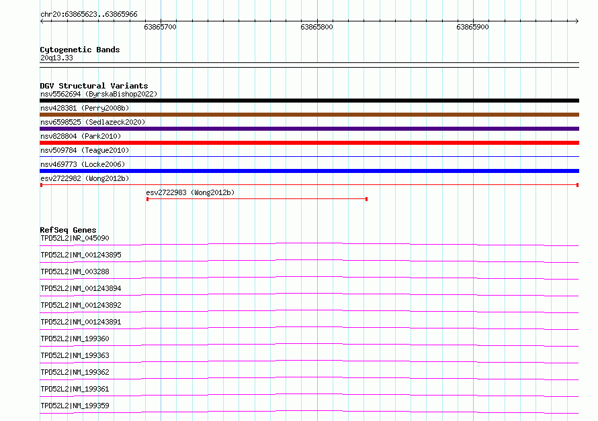
Task: Open the TPD52L2|NM_001243892 transcript label
Action: point(81,305)
